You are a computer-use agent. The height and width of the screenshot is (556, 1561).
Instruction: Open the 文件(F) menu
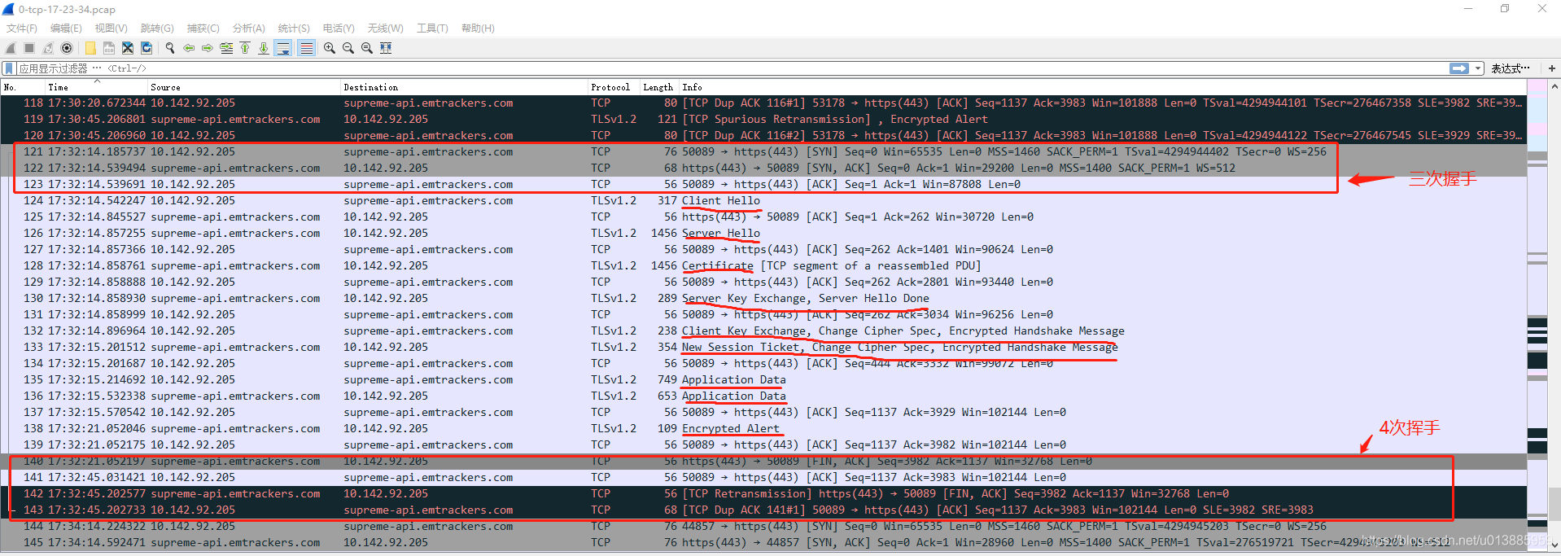tap(22, 28)
